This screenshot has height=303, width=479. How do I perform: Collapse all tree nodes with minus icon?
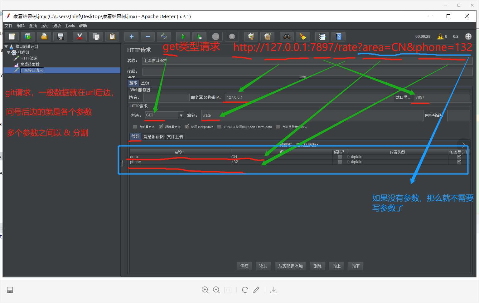coord(148,37)
